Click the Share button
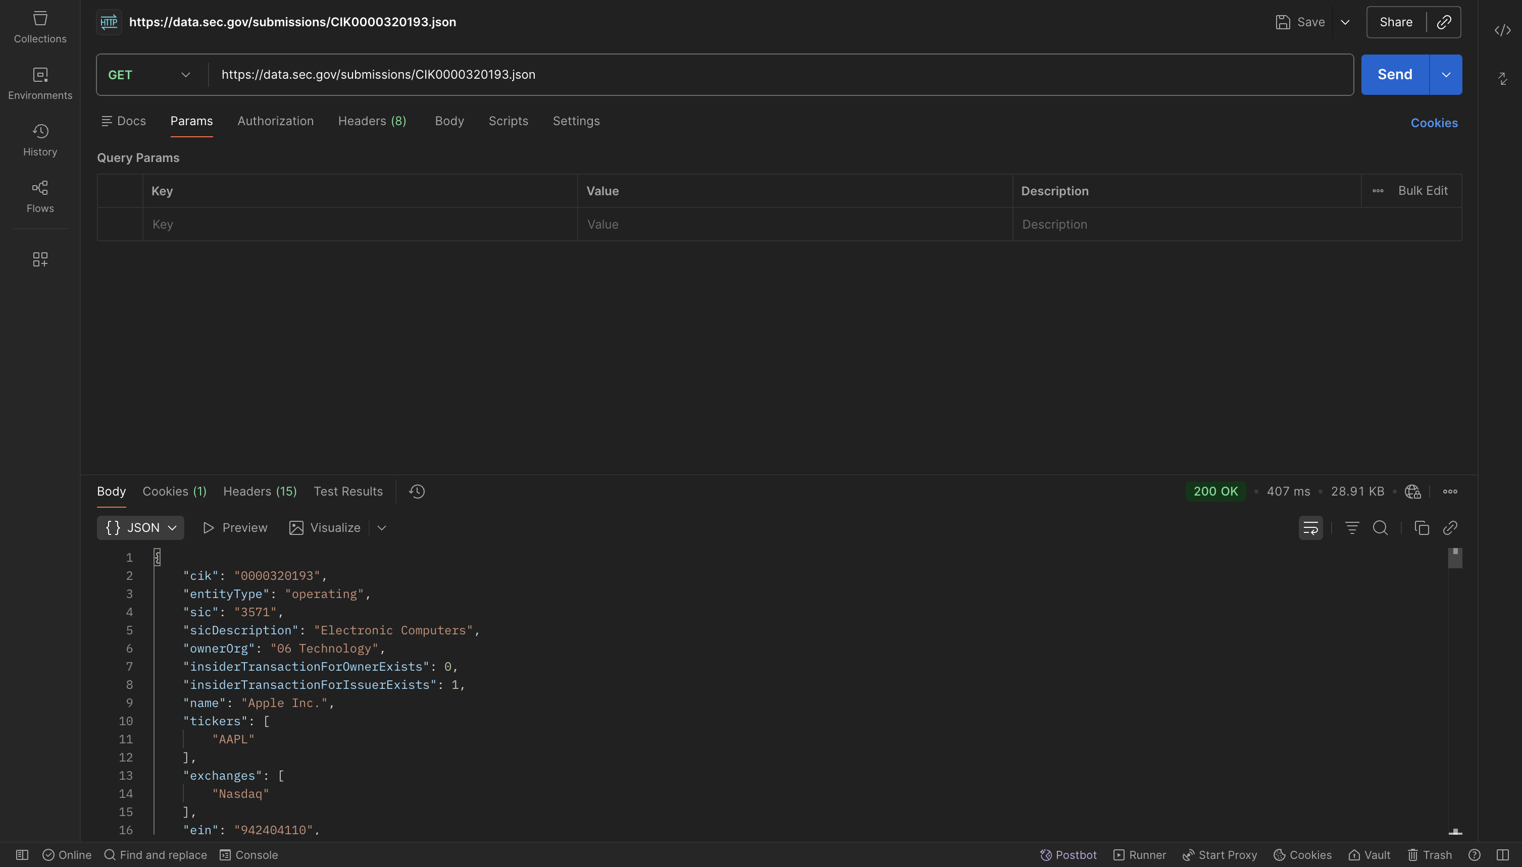 coord(1396,23)
